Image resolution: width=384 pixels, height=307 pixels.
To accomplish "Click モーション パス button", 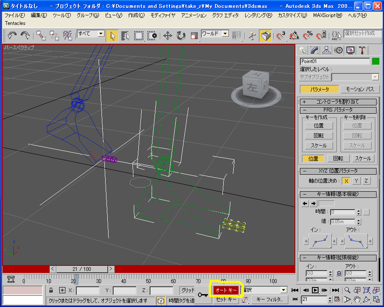I will point(360,89).
